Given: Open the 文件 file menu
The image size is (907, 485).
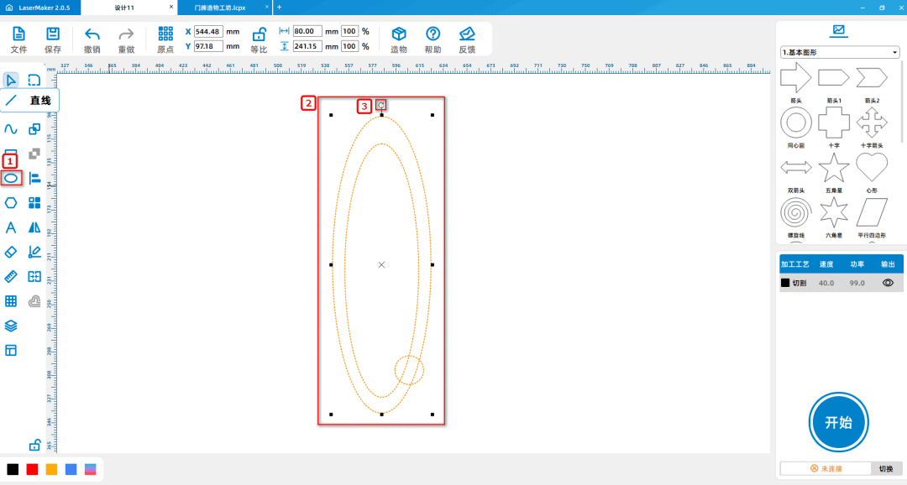Looking at the screenshot, I should pos(18,39).
